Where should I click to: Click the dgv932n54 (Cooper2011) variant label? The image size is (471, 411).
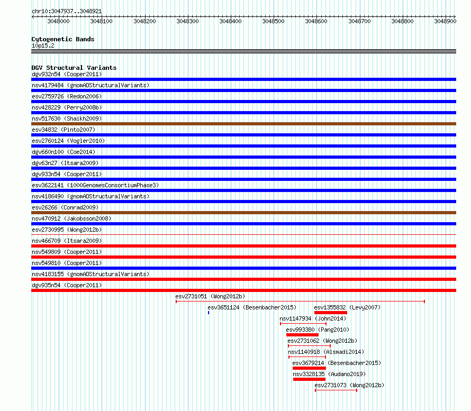(67, 74)
